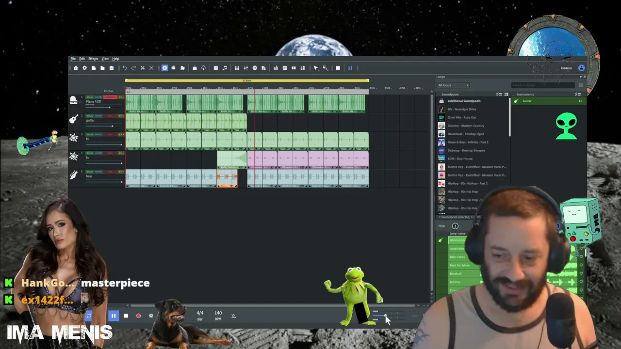Click the bass track's bass guitar icon

coord(73,175)
